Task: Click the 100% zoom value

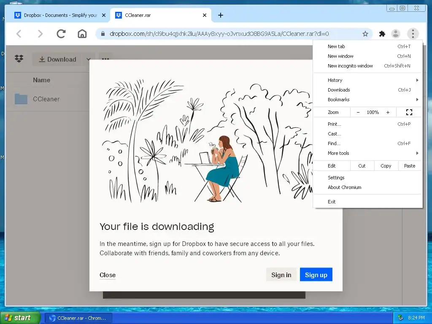Action: (x=373, y=112)
